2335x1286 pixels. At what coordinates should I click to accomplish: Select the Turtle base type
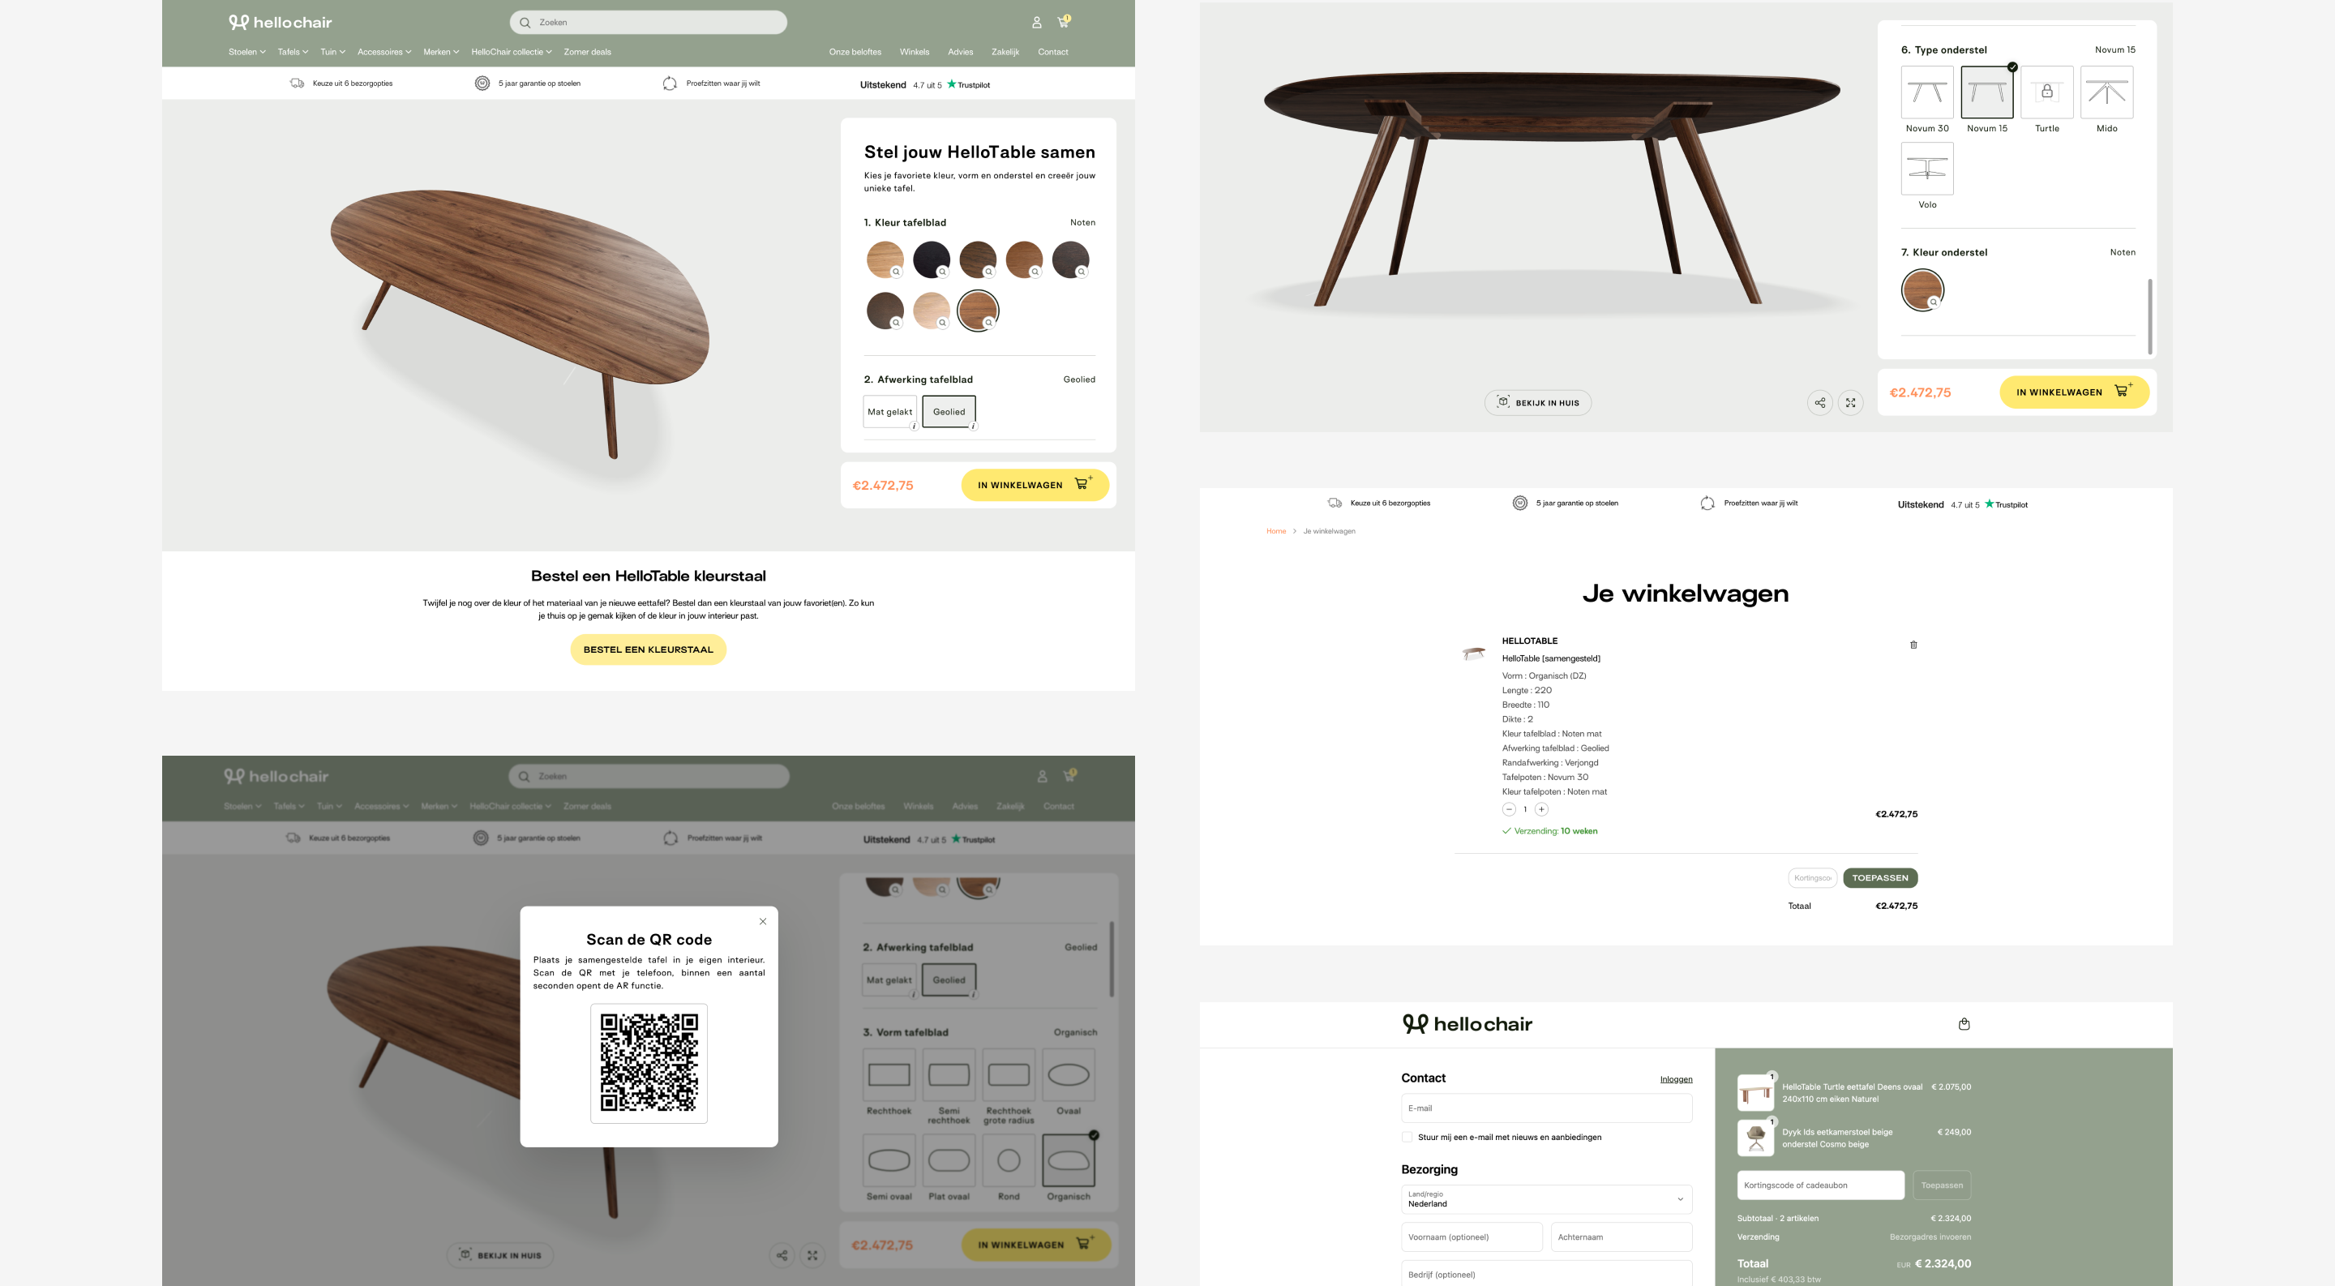2046,92
